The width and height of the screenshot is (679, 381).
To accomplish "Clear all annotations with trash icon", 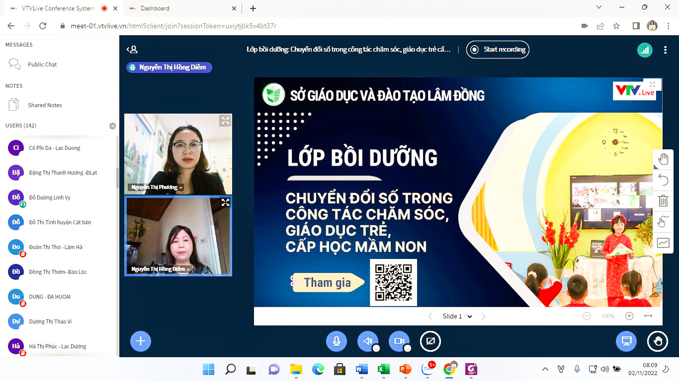I will pos(663,201).
